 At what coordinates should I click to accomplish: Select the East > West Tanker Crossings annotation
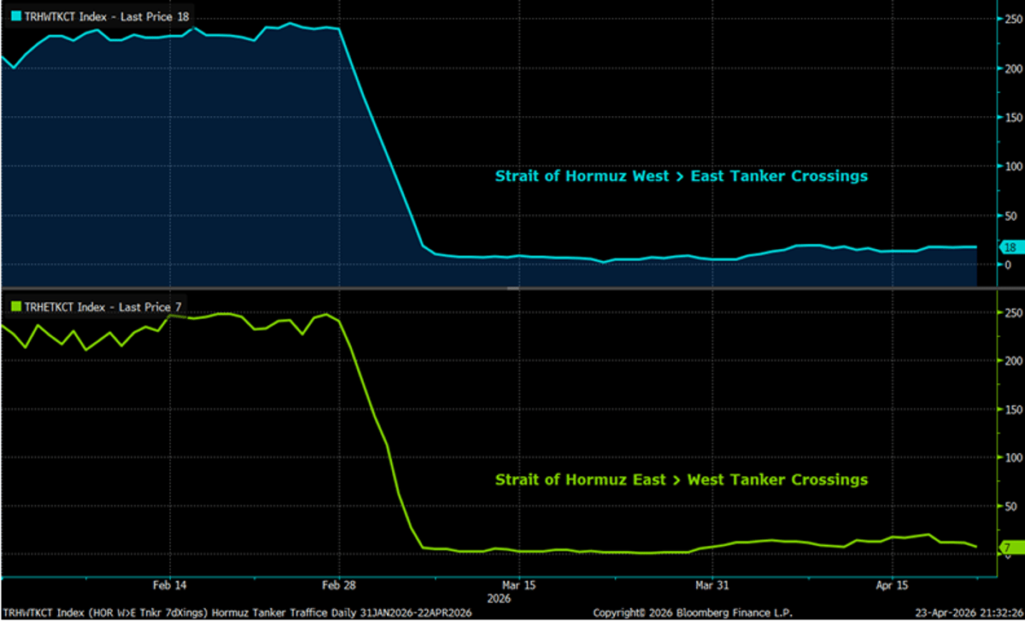(681, 479)
